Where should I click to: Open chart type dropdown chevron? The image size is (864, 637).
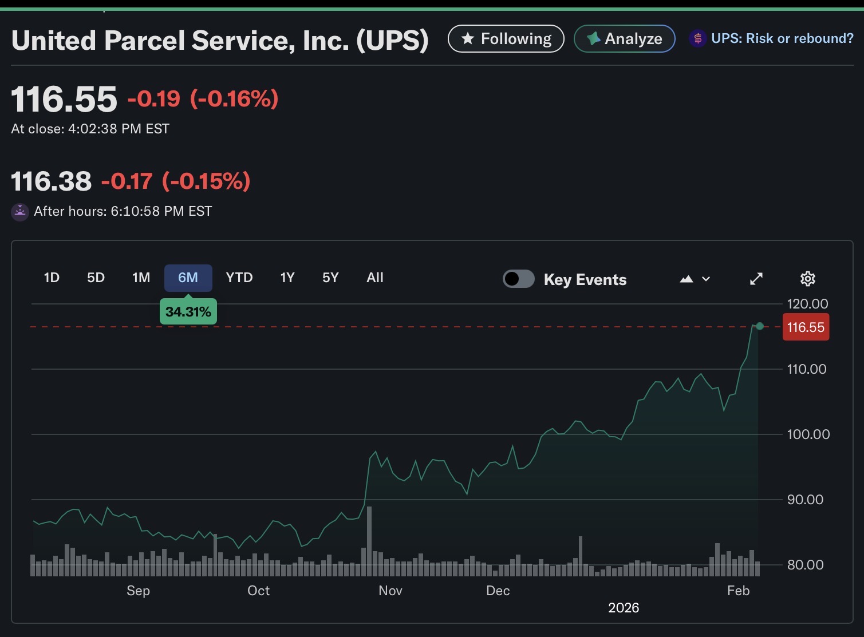point(707,279)
